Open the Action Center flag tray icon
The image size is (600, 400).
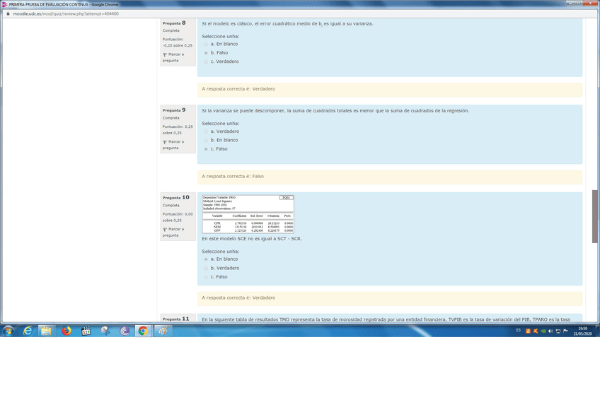(565, 331)
